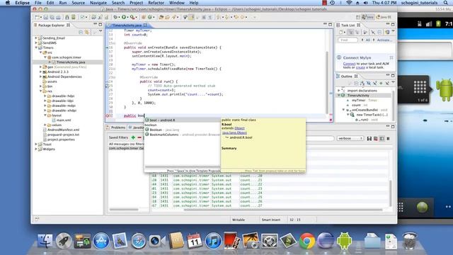Click New Task icon in Task List
453x255 pixels.
[x=342, y=32]
